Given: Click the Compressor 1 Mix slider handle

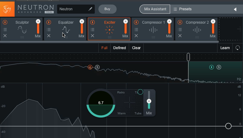Looking at the screenshot, I should [x=169, y=22].
